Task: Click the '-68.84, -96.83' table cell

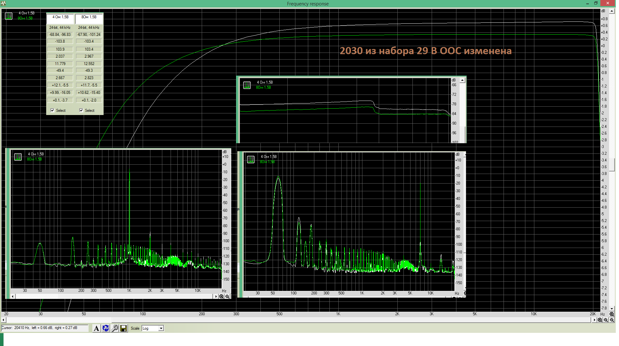Action: click(60, 35)
